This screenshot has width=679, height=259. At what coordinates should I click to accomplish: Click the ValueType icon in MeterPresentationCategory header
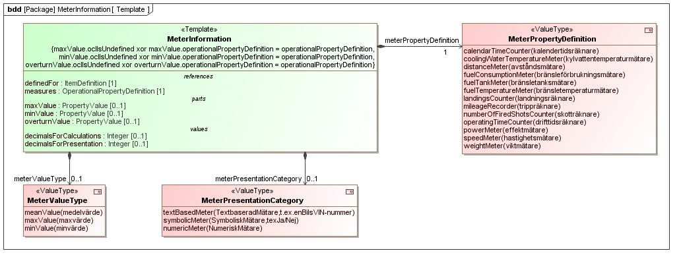(350, 192)
